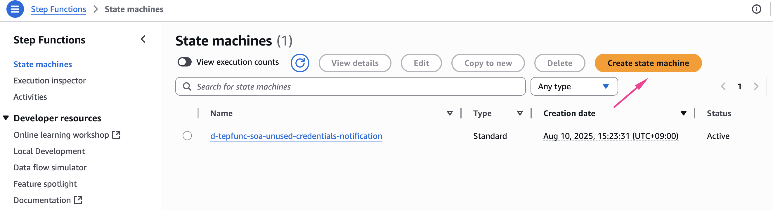Go to next page arrow
This screenshot has width=773, height=210.
point(756,87)
